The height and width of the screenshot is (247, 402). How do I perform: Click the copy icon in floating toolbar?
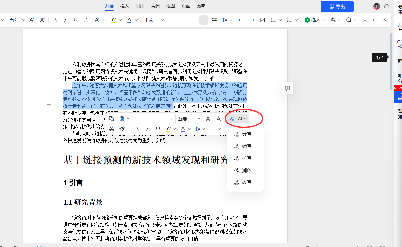click(x=111, y=119)
